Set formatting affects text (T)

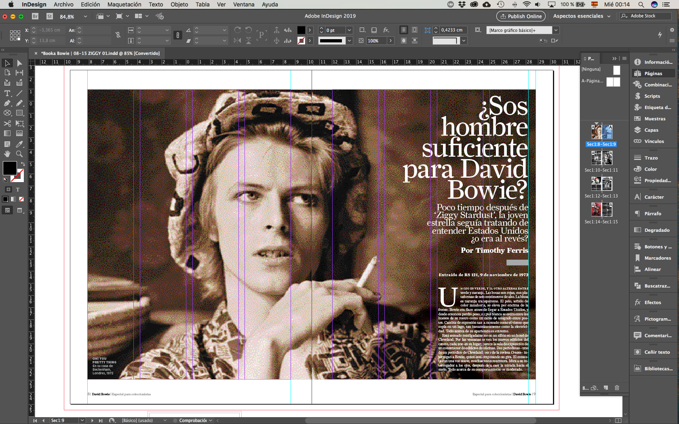[18, 189]
